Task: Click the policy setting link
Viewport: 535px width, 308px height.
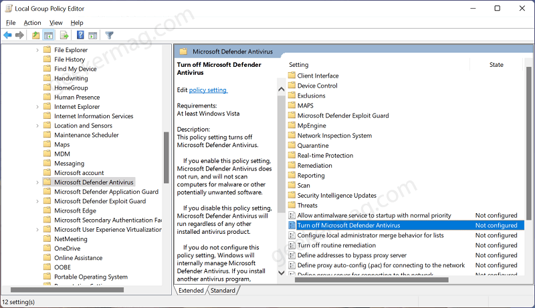Action: tap(208, 90)
